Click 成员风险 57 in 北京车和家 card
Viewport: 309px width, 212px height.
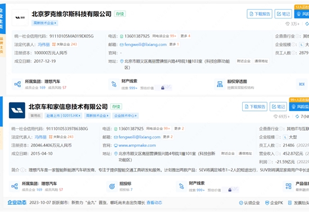[54, 190]
